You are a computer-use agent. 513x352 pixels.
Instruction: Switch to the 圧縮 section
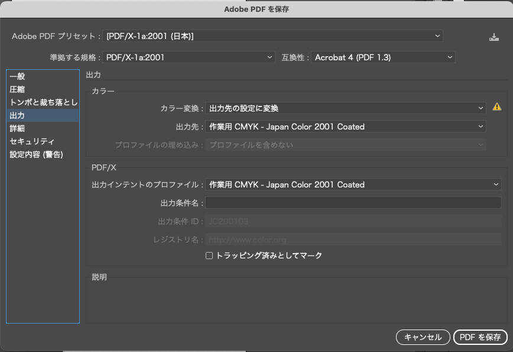18,89
